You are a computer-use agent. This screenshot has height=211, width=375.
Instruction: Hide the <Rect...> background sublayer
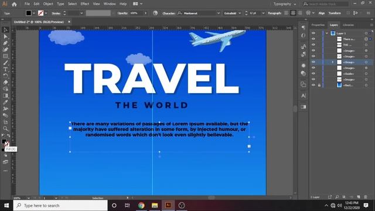point(313,85)
